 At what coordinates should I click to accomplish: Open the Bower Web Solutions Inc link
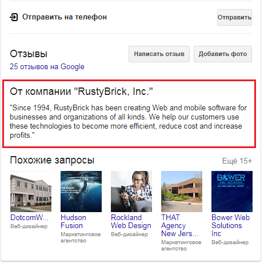coord(230,225)
